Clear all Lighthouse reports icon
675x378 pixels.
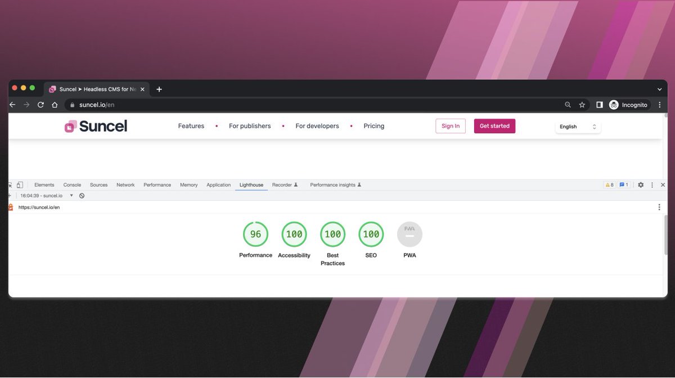point(82,196)
